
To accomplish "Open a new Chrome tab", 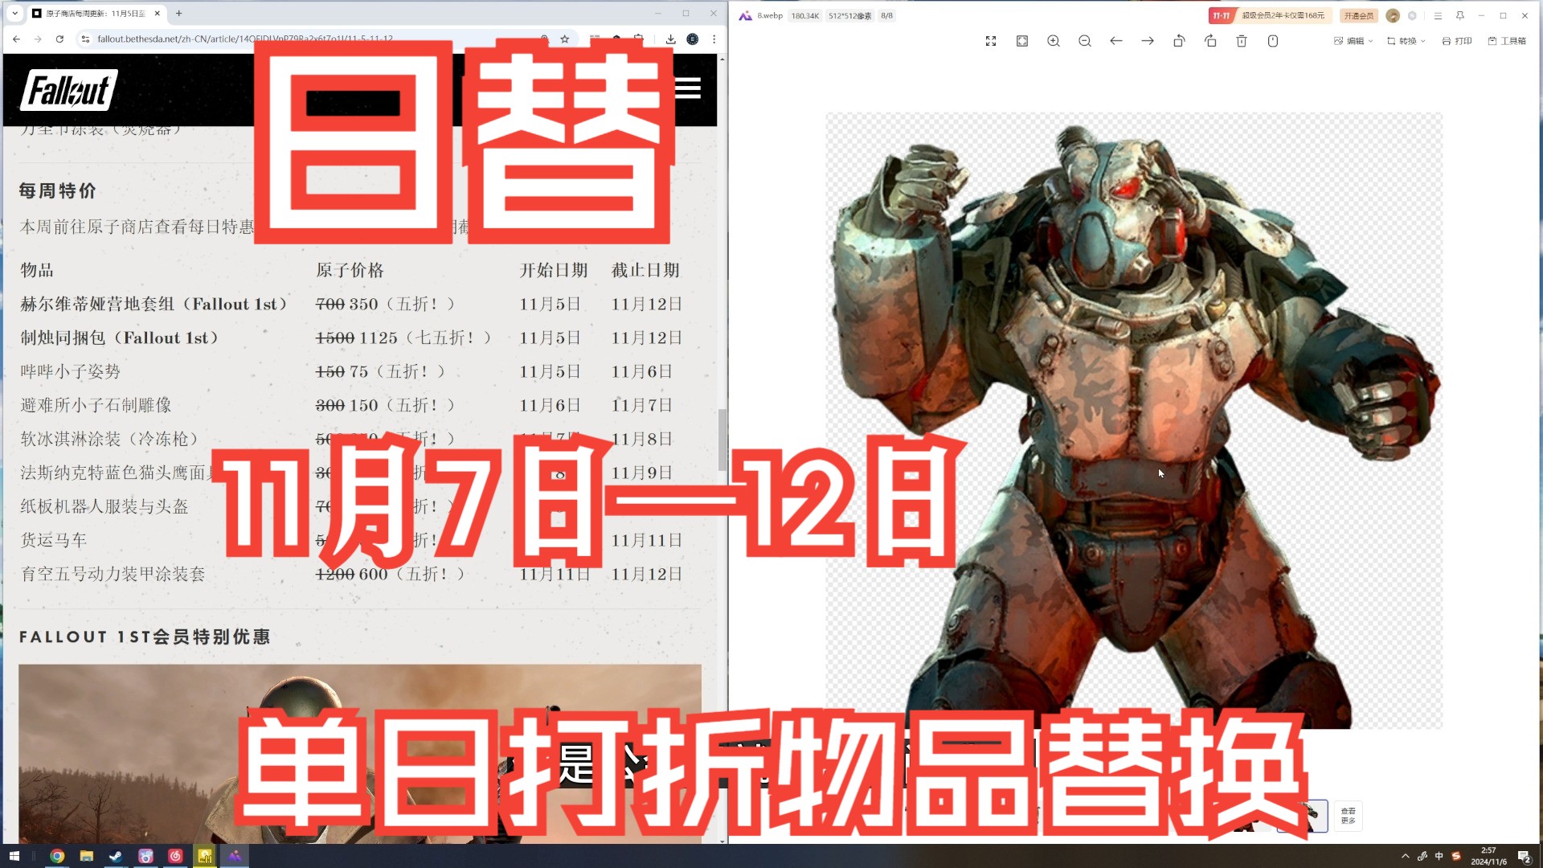I will click(x=178, y=13).
